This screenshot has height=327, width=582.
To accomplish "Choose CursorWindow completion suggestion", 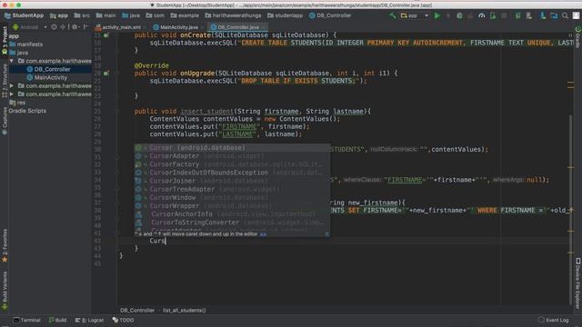I will click(x=232, y=198).
